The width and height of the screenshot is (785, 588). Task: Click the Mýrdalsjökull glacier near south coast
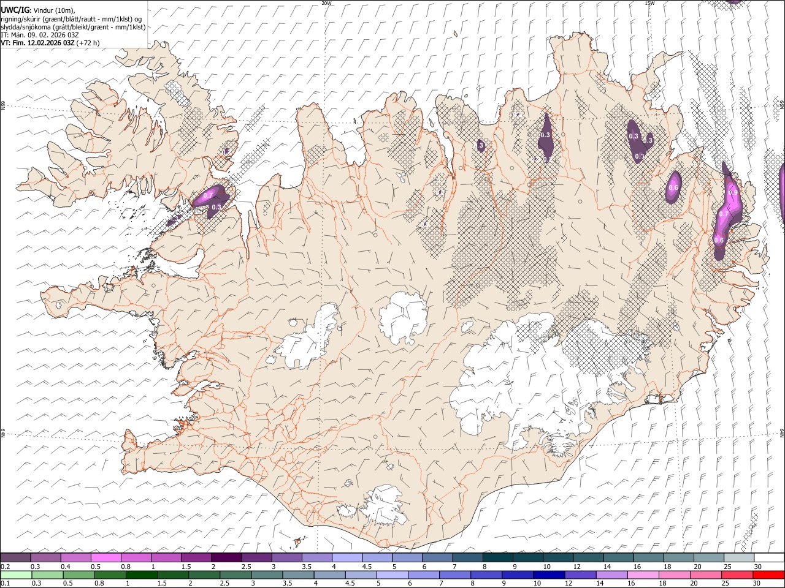tap(385, 505)
